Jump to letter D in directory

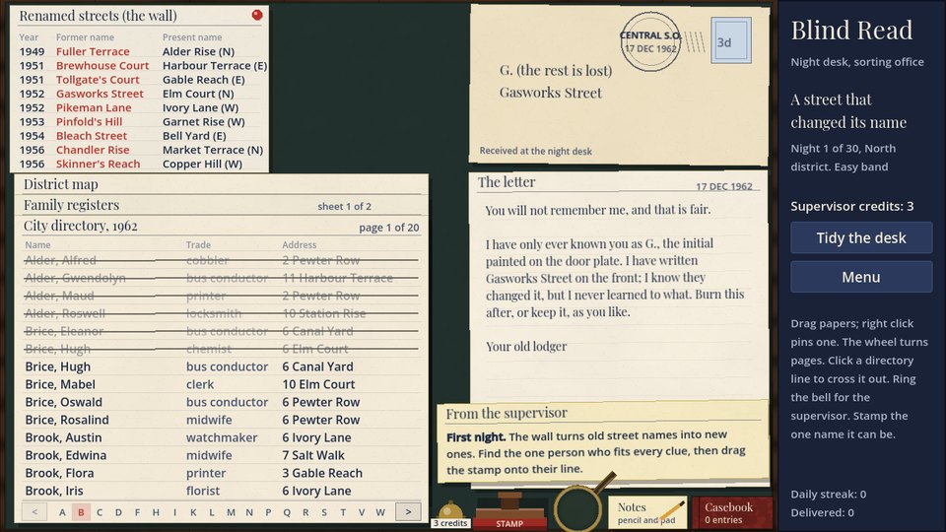118,512
